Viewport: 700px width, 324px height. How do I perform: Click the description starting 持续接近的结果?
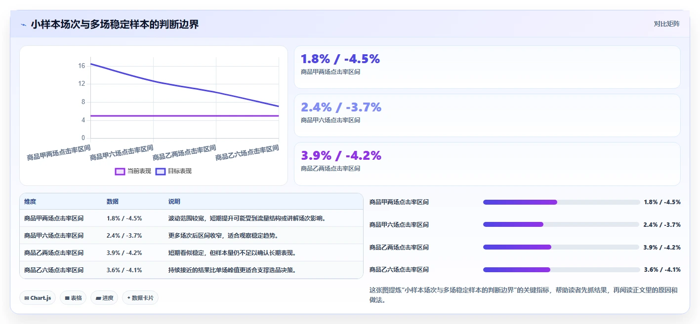[x=232, y=270]
